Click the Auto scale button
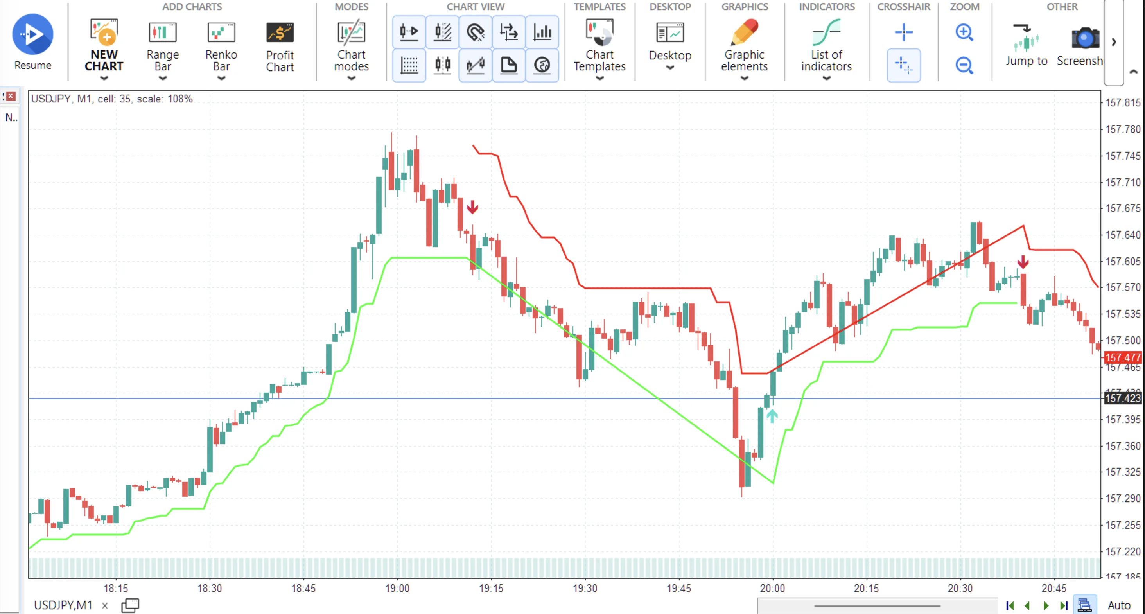Screen dimensions: 1145x614 (x=1119, y=605)
